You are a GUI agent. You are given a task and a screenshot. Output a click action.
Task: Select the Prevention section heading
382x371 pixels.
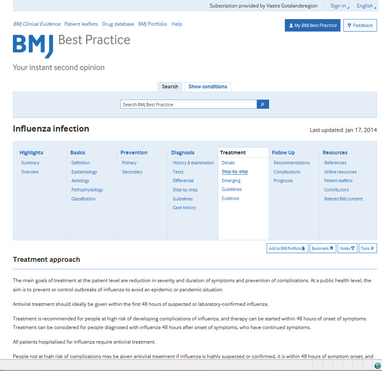tap(134, 153)
